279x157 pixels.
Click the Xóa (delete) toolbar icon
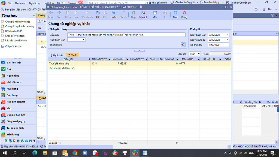pyautogui.click(x=105, y=13)
